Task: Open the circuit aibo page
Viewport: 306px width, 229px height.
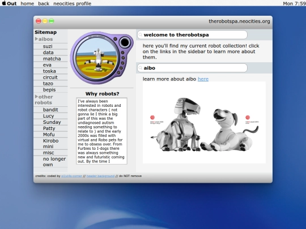Action: [50, 77]
